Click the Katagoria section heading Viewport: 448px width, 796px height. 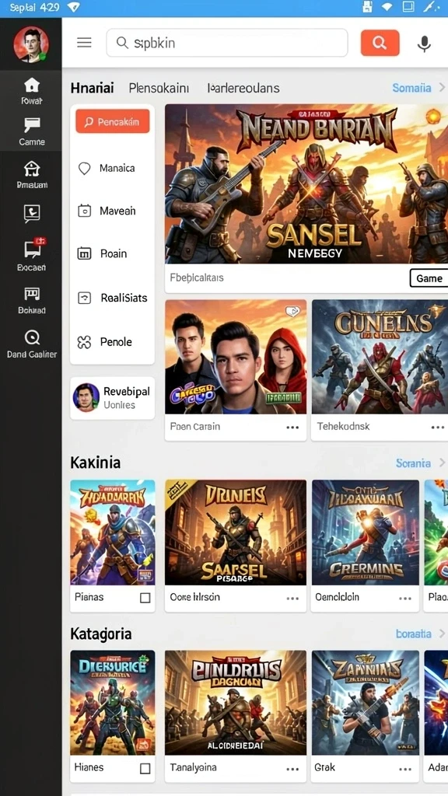tap(100, 634)
